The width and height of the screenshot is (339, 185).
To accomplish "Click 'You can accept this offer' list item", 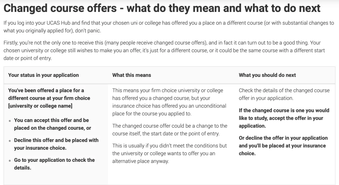I will pos(52,124).
